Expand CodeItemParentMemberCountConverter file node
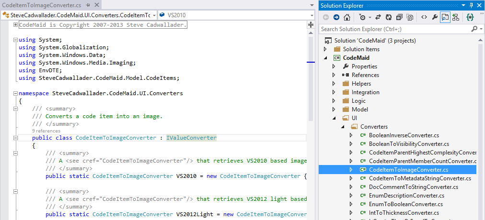This screenshot has width=485, height=220. coord(351,161)
